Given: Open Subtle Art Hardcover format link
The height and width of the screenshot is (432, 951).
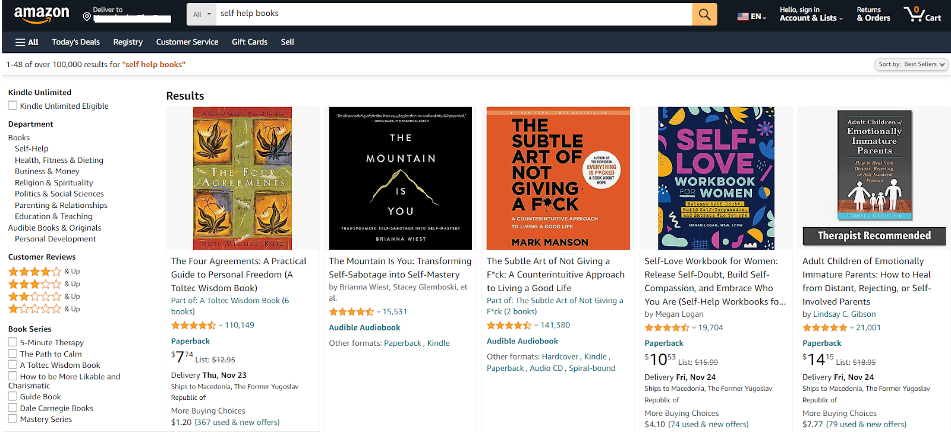Looking at the screenshot, I should (x=560, y=357).
